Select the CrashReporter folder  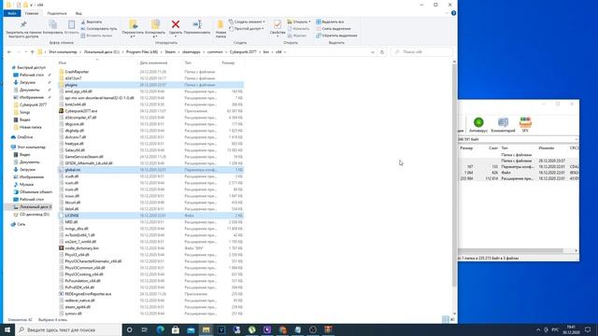pyautogui.click(x=150, y=72)
